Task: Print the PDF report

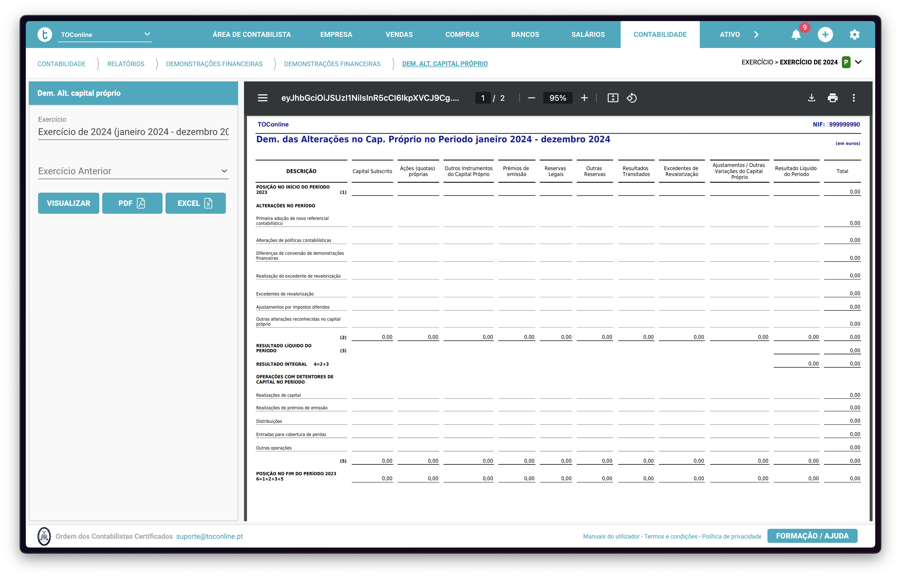Action: click(833, 98)
